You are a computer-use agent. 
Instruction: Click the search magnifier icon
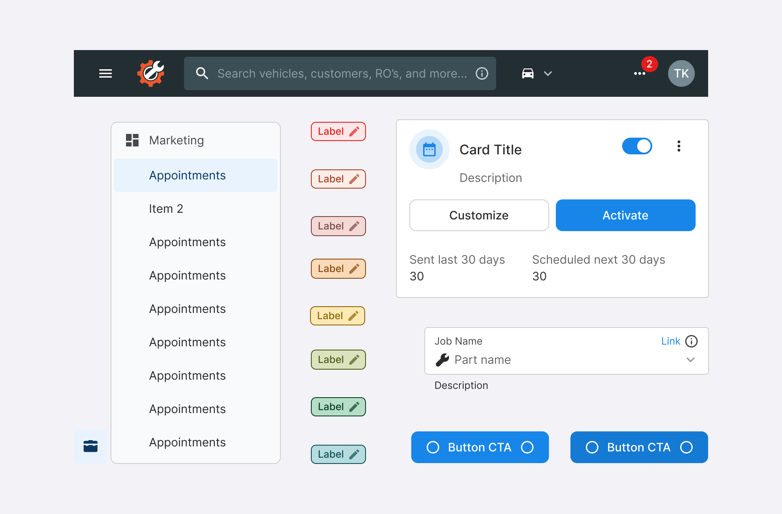202,73
